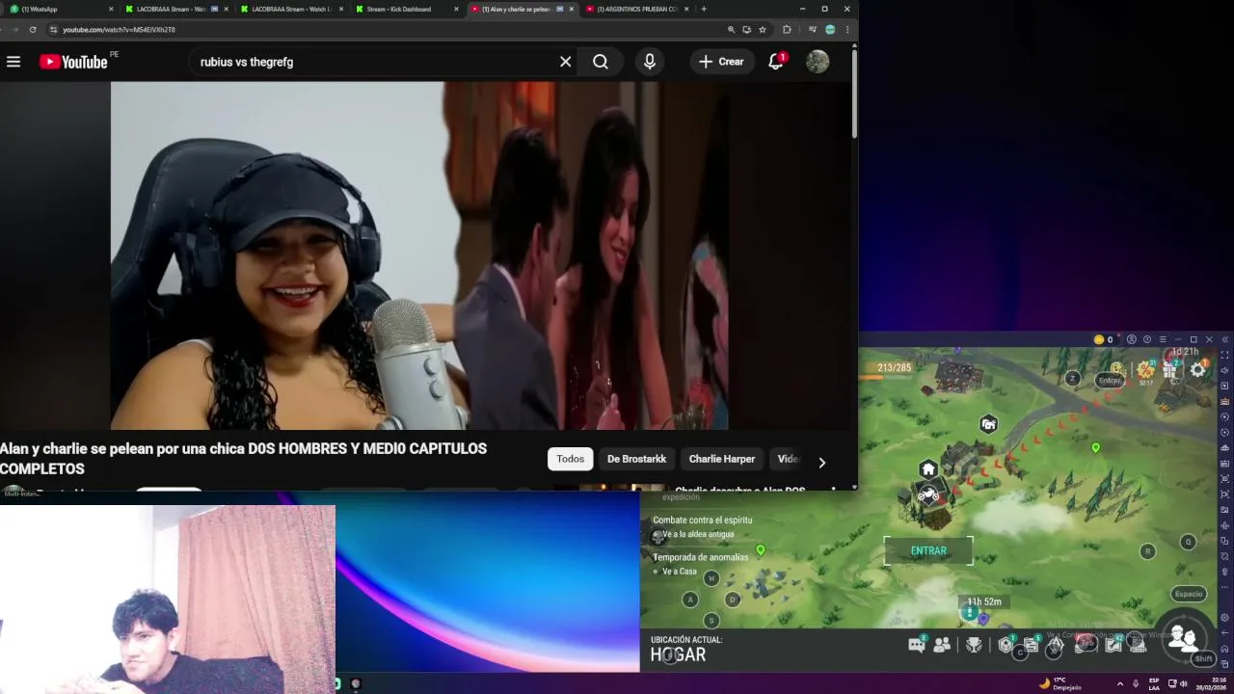This screenshot has height=694, width=1234.
Task: Click the home marker on the game map
Action: coord(927,469)
